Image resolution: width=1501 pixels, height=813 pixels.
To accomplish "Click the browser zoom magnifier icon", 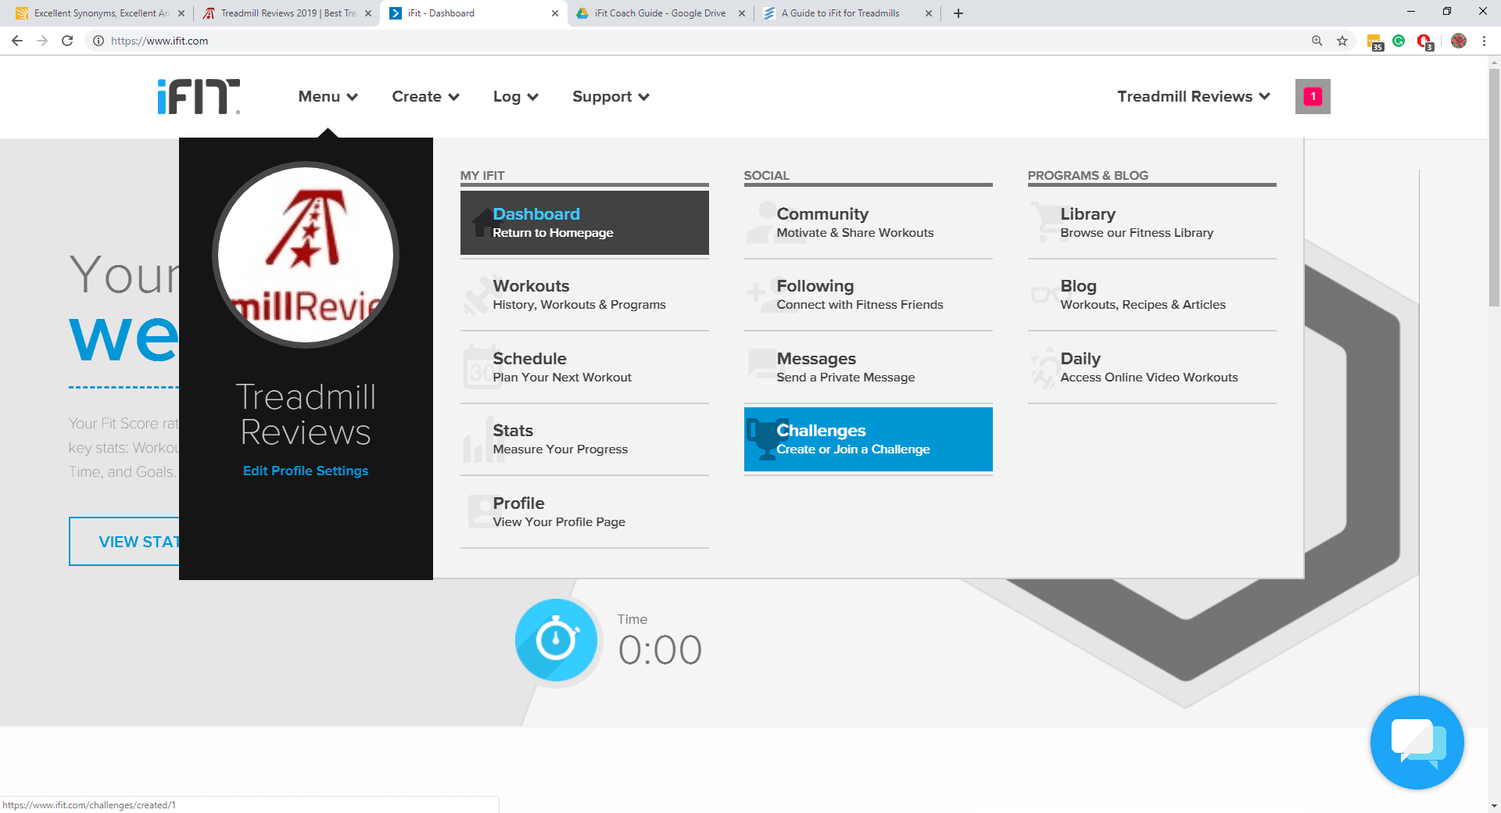I will click(1317, 41).
